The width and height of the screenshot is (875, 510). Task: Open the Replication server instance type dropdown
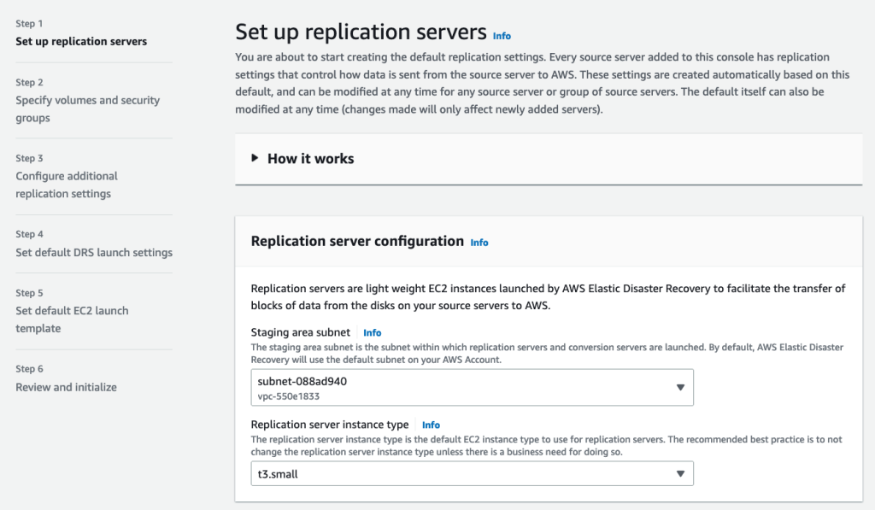(470, 472)
